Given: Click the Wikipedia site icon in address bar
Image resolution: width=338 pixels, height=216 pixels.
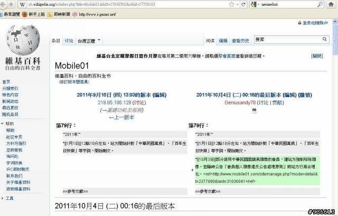Looking at the screenshot, I should tap(22, 4).
